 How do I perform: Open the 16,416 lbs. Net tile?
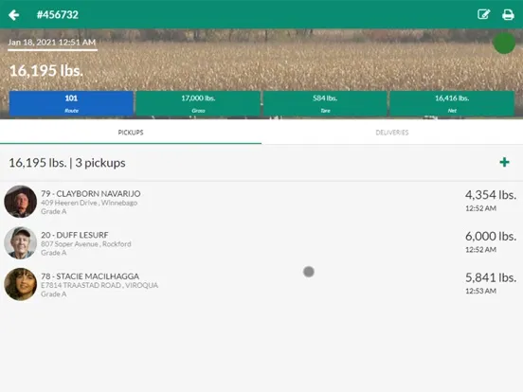click(x=452, y=103)
